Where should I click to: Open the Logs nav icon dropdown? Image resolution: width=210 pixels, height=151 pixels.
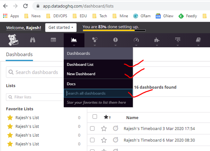click(x=177, y=40)
